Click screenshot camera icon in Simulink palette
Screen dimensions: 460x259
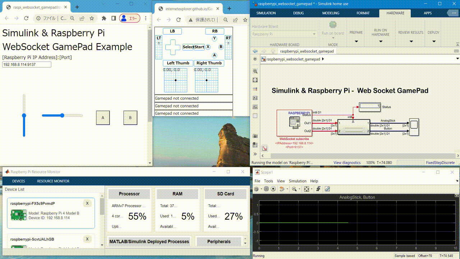[x=255, y=136]
